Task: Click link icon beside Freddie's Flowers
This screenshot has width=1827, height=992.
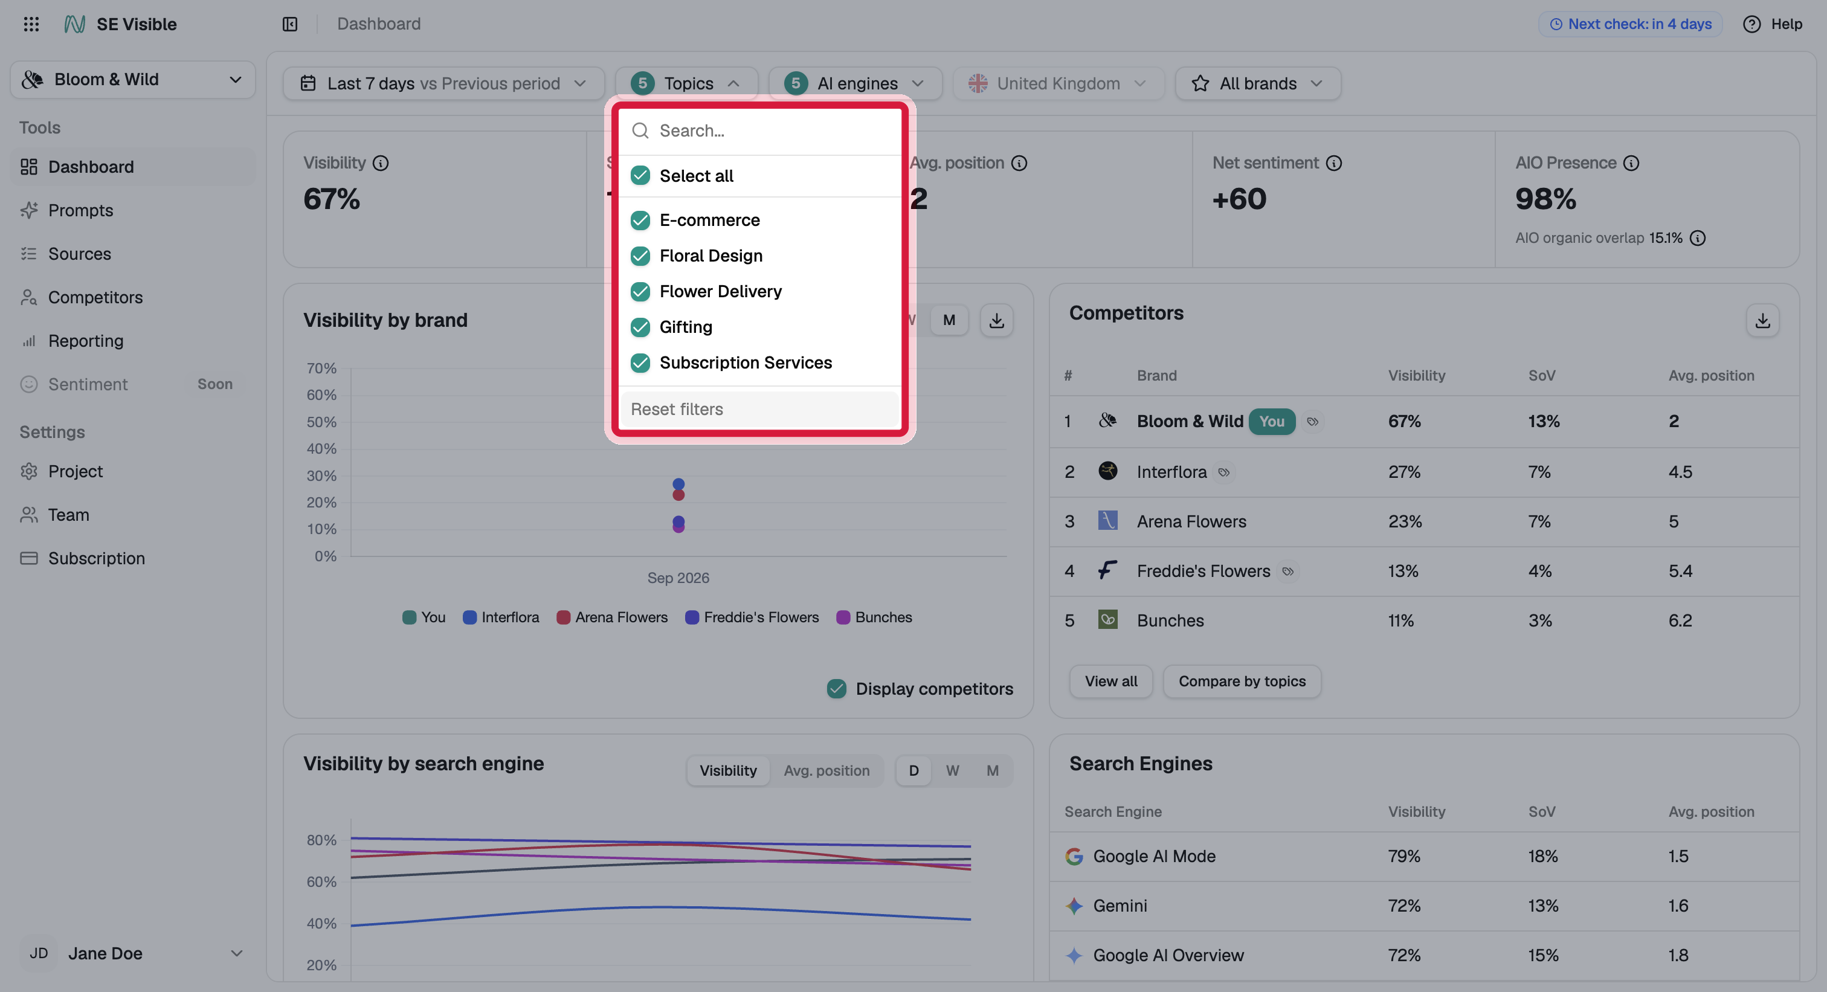Action: pos(1288,572)
